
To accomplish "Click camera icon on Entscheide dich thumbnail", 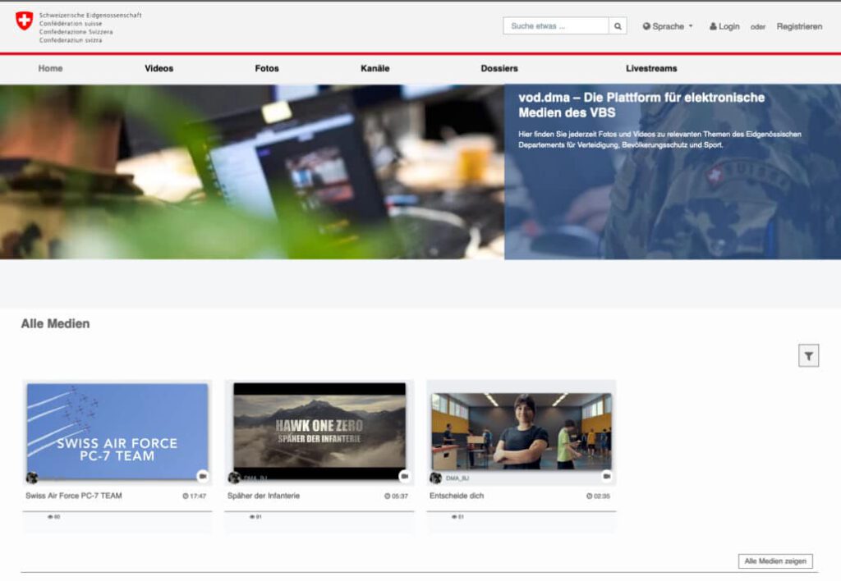I will click(605, 476).
